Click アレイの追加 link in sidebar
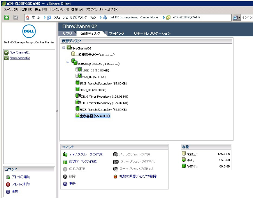The height and width of the screenshot is (198, 253). tap(21, 177)
